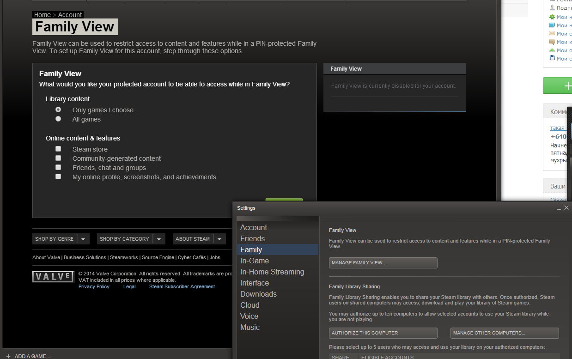Click Manage Family View button
572x359 pixels.
383,263
